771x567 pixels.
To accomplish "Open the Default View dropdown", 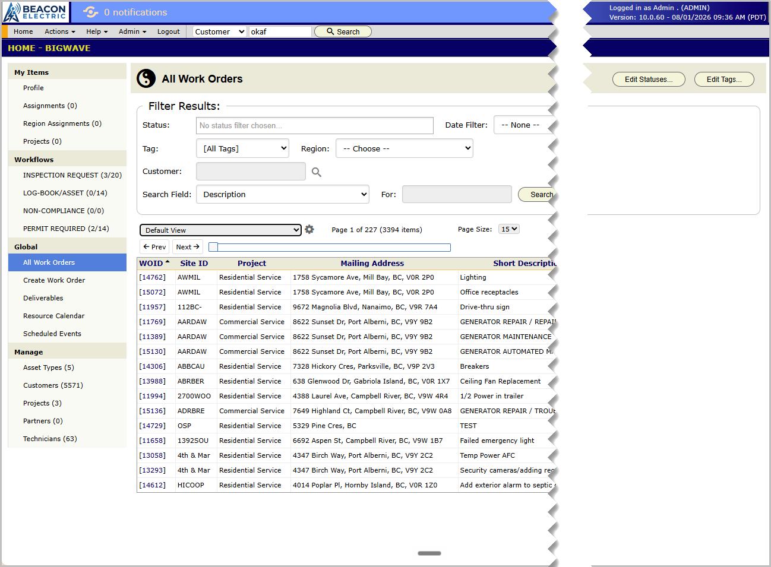I will pos(221,230).
